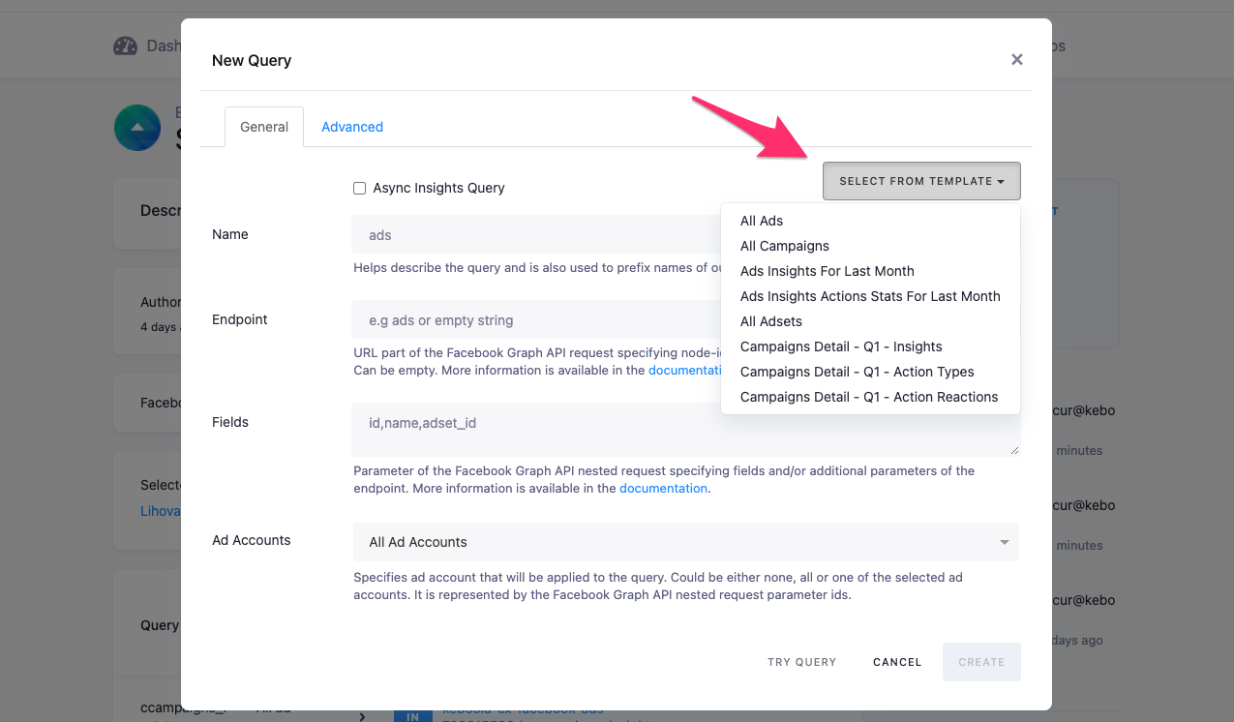1234x722 pixels.
Task: Pick the All Adsets template
Action: (771, 321)
